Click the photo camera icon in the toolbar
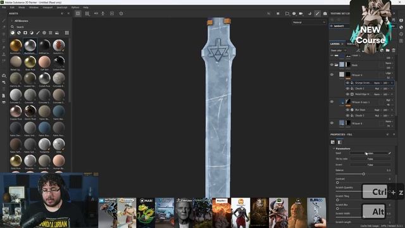405x228 pixels. (x=325, y=13)
